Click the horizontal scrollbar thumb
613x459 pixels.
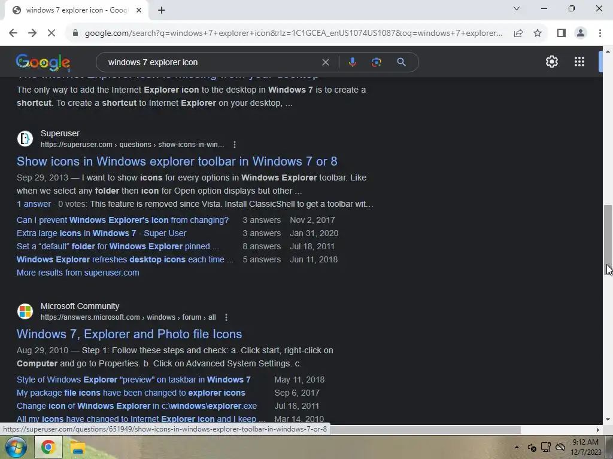426,430
